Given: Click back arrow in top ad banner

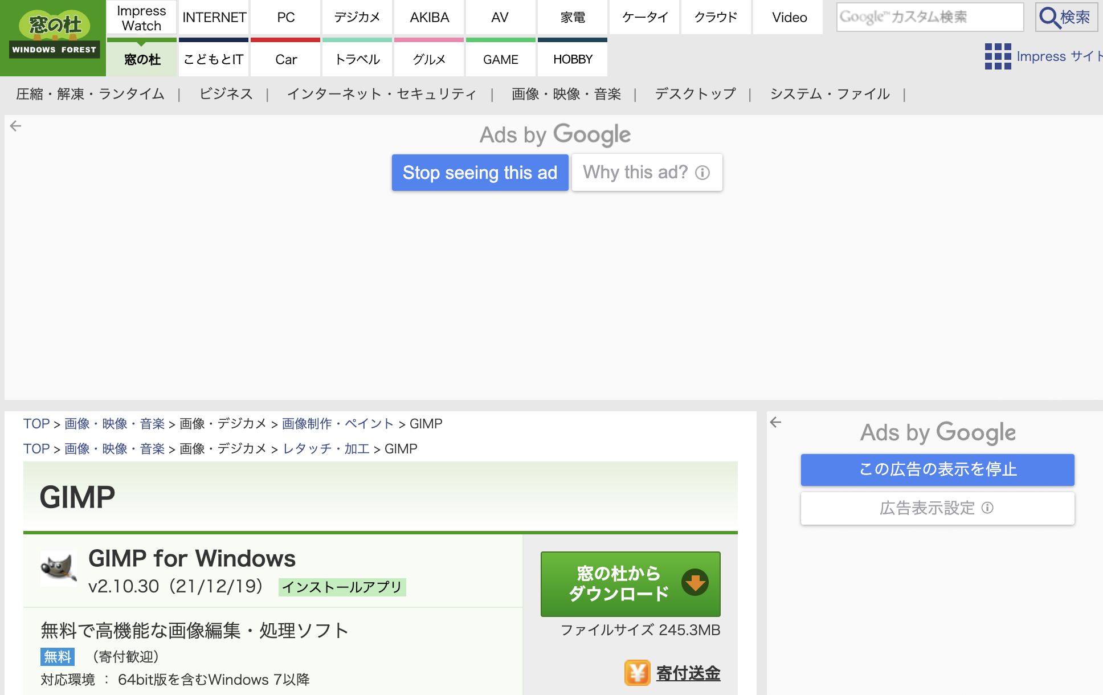Looking at the screenshot, I should click(x=15, y=126).
